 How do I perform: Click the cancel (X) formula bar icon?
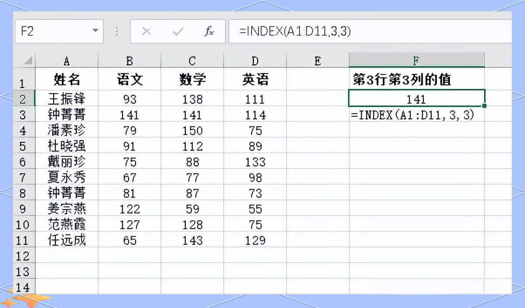(147, 31)
